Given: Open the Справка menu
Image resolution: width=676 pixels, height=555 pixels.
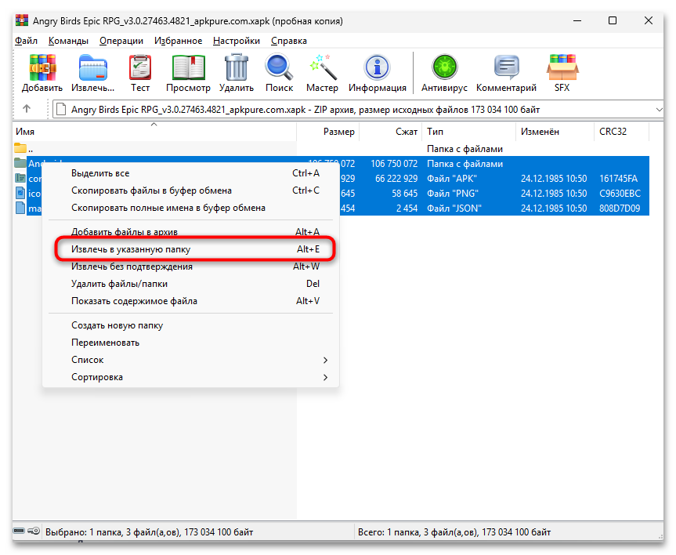Looking at the screenshot, I should coord(289,41).
